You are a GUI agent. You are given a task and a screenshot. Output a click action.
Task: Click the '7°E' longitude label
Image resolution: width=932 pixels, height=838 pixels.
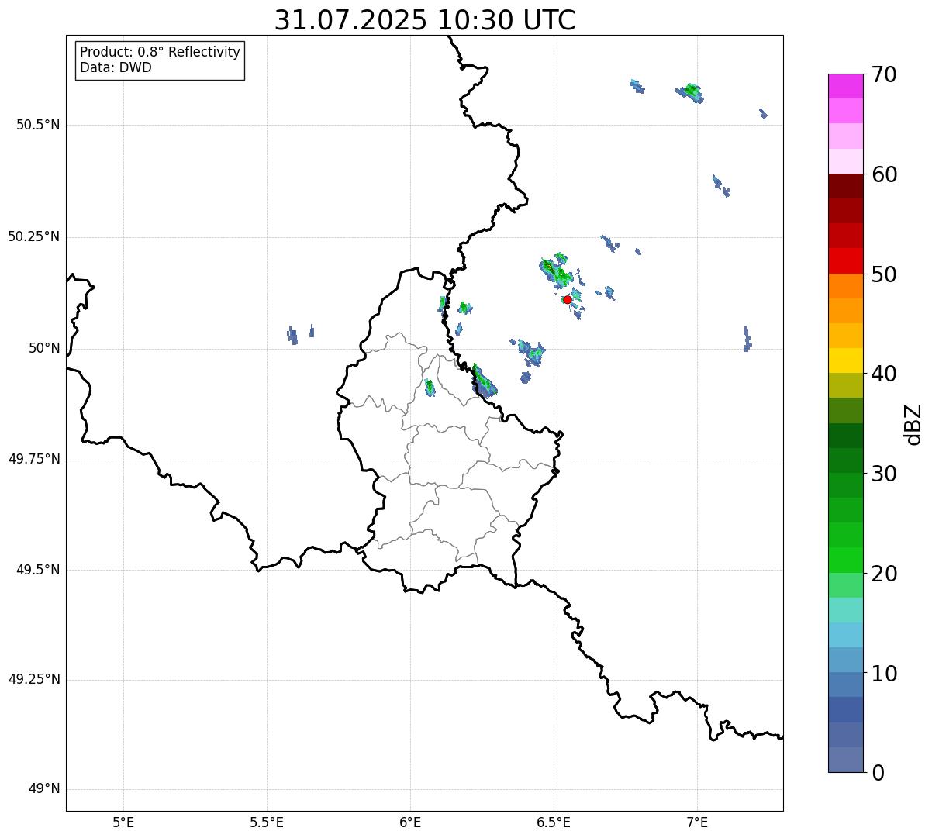(x=697, y=822)
